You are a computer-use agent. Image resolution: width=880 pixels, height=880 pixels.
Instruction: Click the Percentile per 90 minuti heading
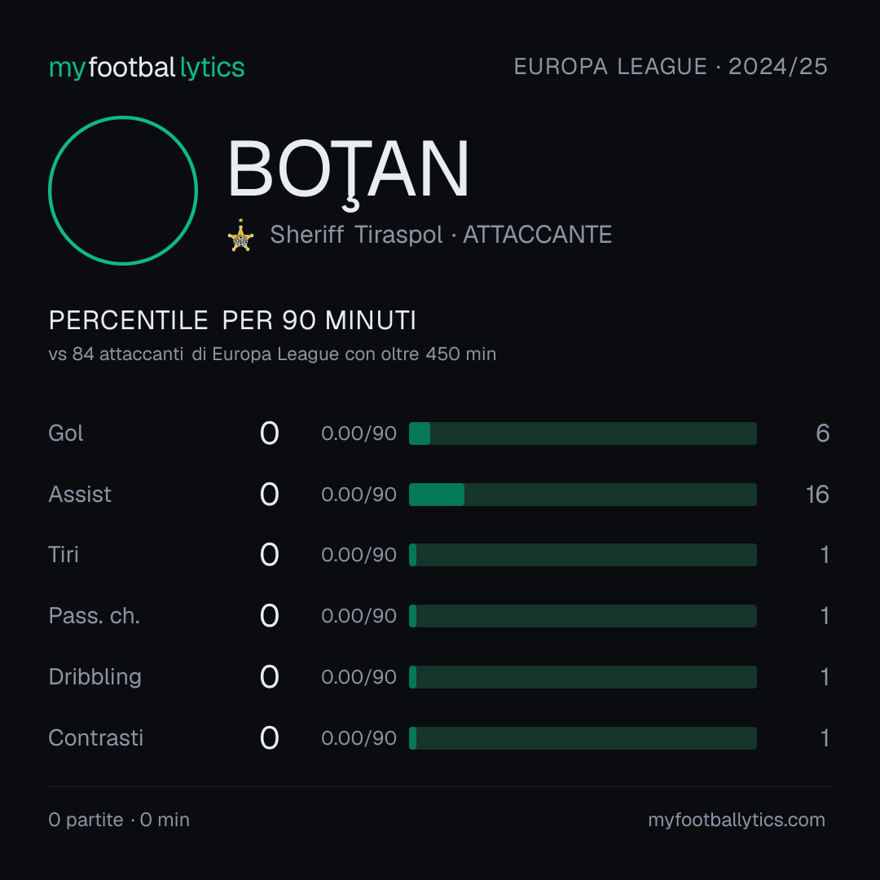point(232,320)
